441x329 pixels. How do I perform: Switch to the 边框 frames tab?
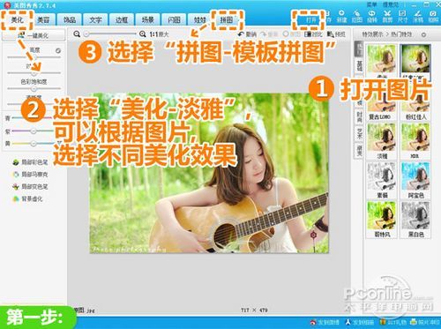point(122,20)
